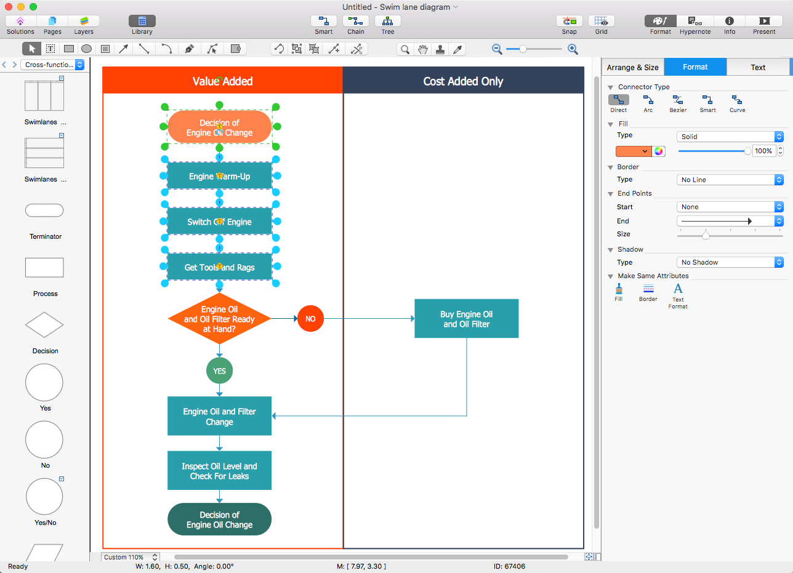Select the magnifier zoom tool
Image resolution: width=793 pixels, height=573 pixels.
pos(405,49)
